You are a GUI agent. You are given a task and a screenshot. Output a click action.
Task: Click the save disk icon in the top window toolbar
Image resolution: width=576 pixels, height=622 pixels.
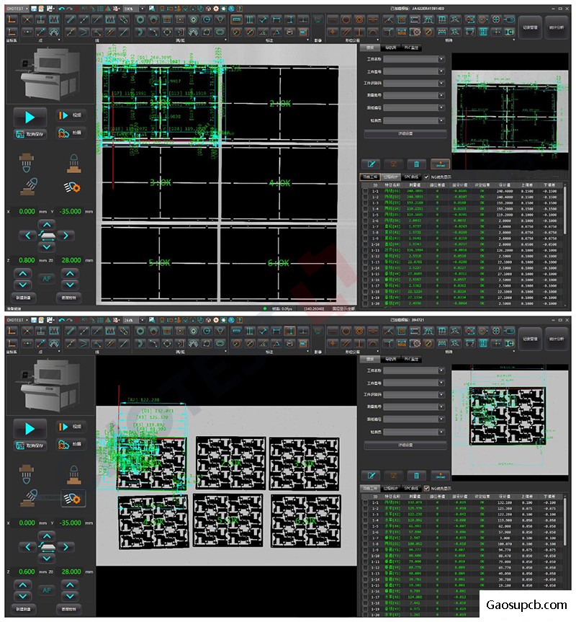(x=34, y=9)
